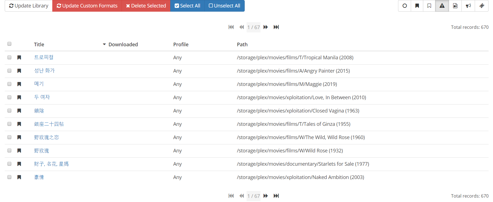493x202 pixels.
Task: Click the outline bookmark filter icon
Action: (x=429, y=6)
